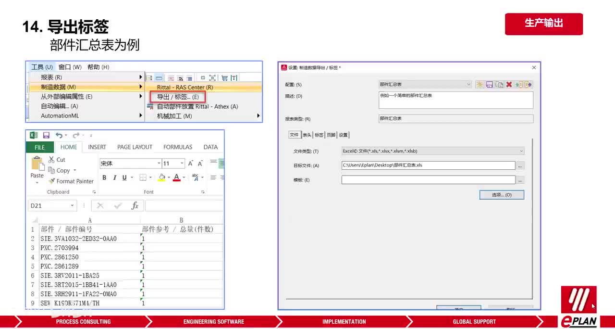Click the phonetic guide abc icon

[x=196, y=177]
